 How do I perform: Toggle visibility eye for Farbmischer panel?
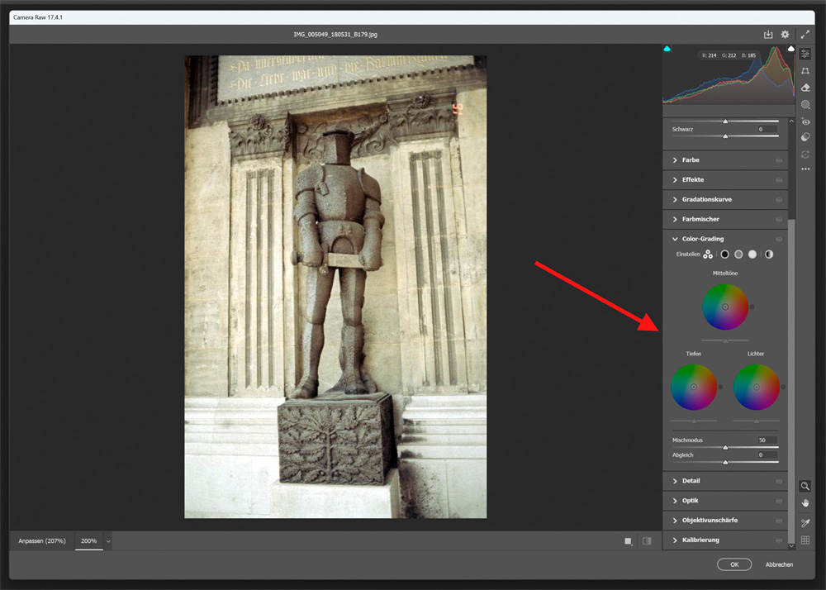(x=779, y=219)
